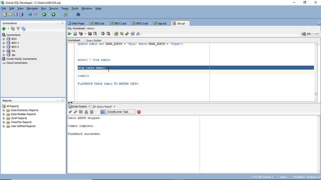Click the green Forward navigation arrow
This screenshot has height=180, width=321.
coord(54,14)
